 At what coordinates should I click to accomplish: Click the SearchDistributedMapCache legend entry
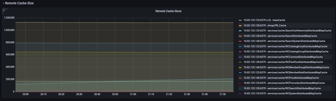tap(280, 36)
